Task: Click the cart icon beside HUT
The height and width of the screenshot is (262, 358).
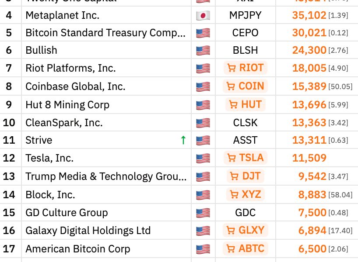Action: click(233, 104)
